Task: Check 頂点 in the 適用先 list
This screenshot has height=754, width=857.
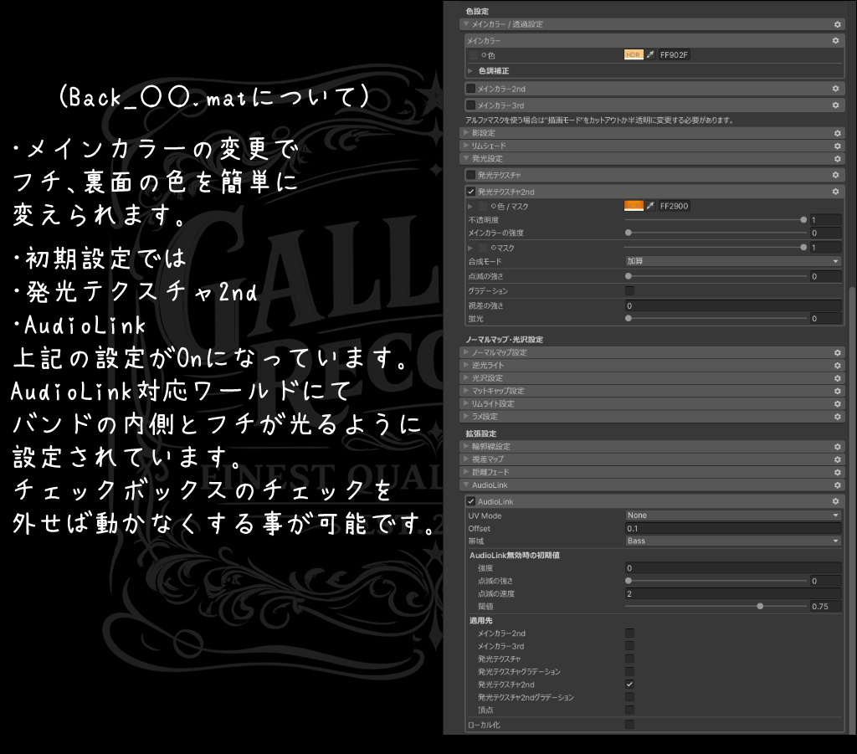Action: (629, 710)
